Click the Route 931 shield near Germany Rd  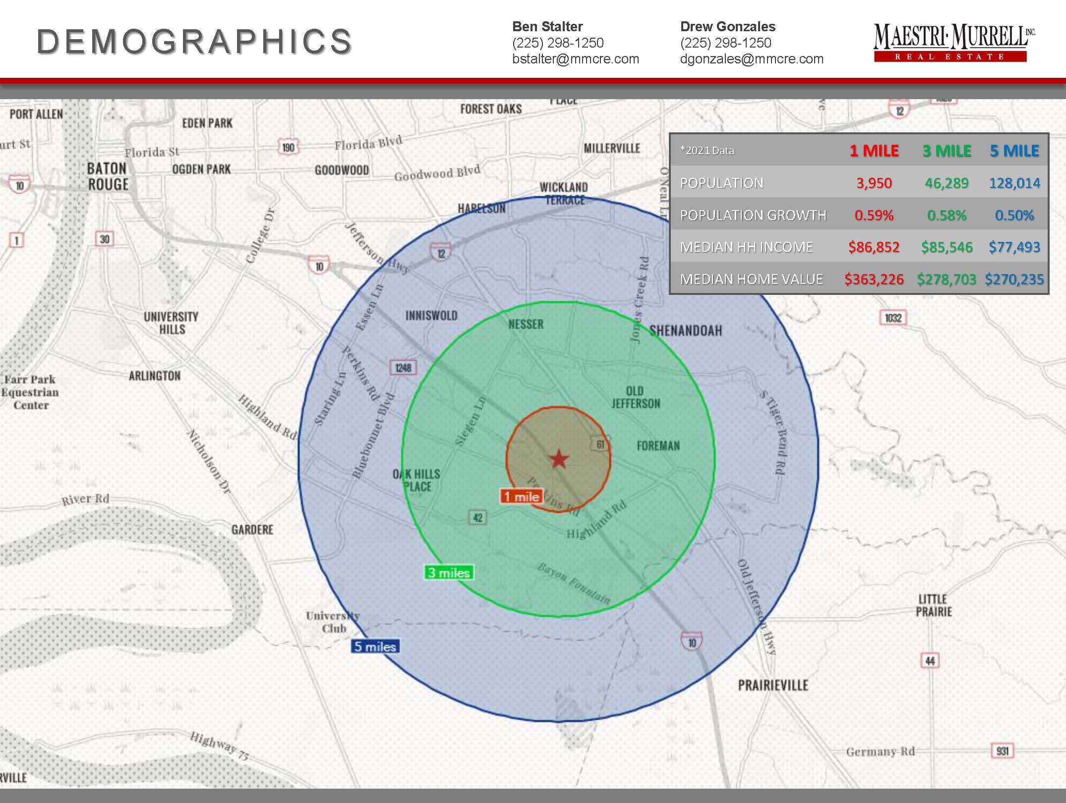point(1003,751)
